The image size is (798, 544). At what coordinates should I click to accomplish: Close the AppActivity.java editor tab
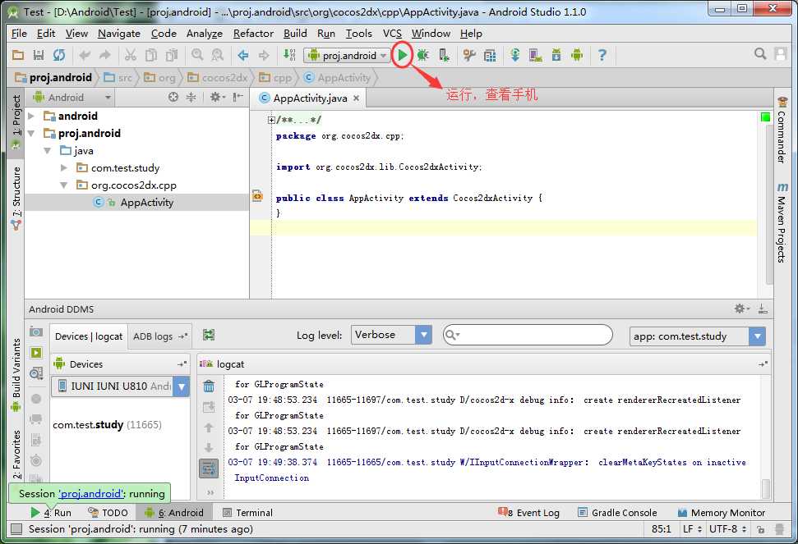tap(356, 98)
